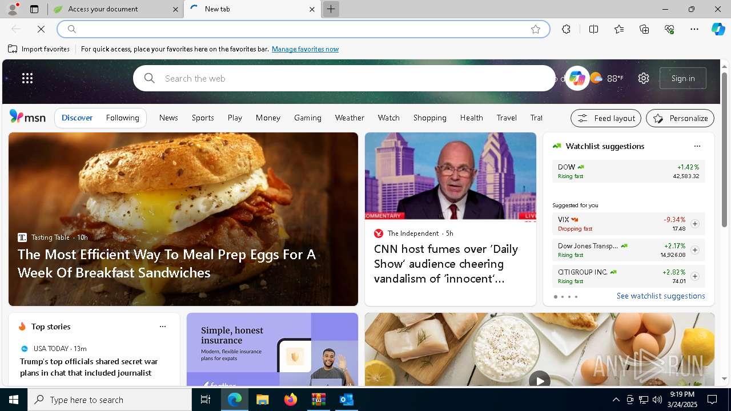Viewport: 731px width, 411px height.
Task: Launch Outlook from the taskbar
Action: tap(346, 400)
